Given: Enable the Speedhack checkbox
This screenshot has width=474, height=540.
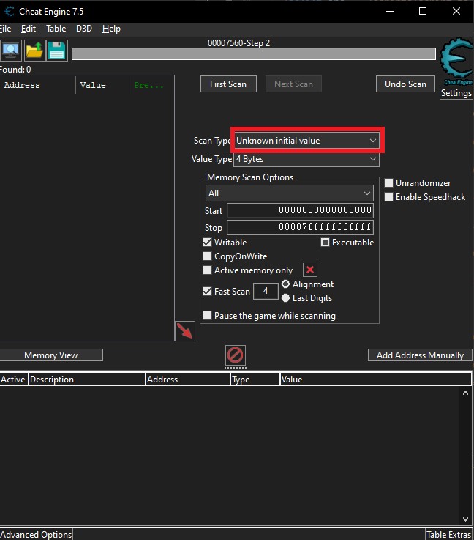Looking at the screenshot, I should [389, 197].
